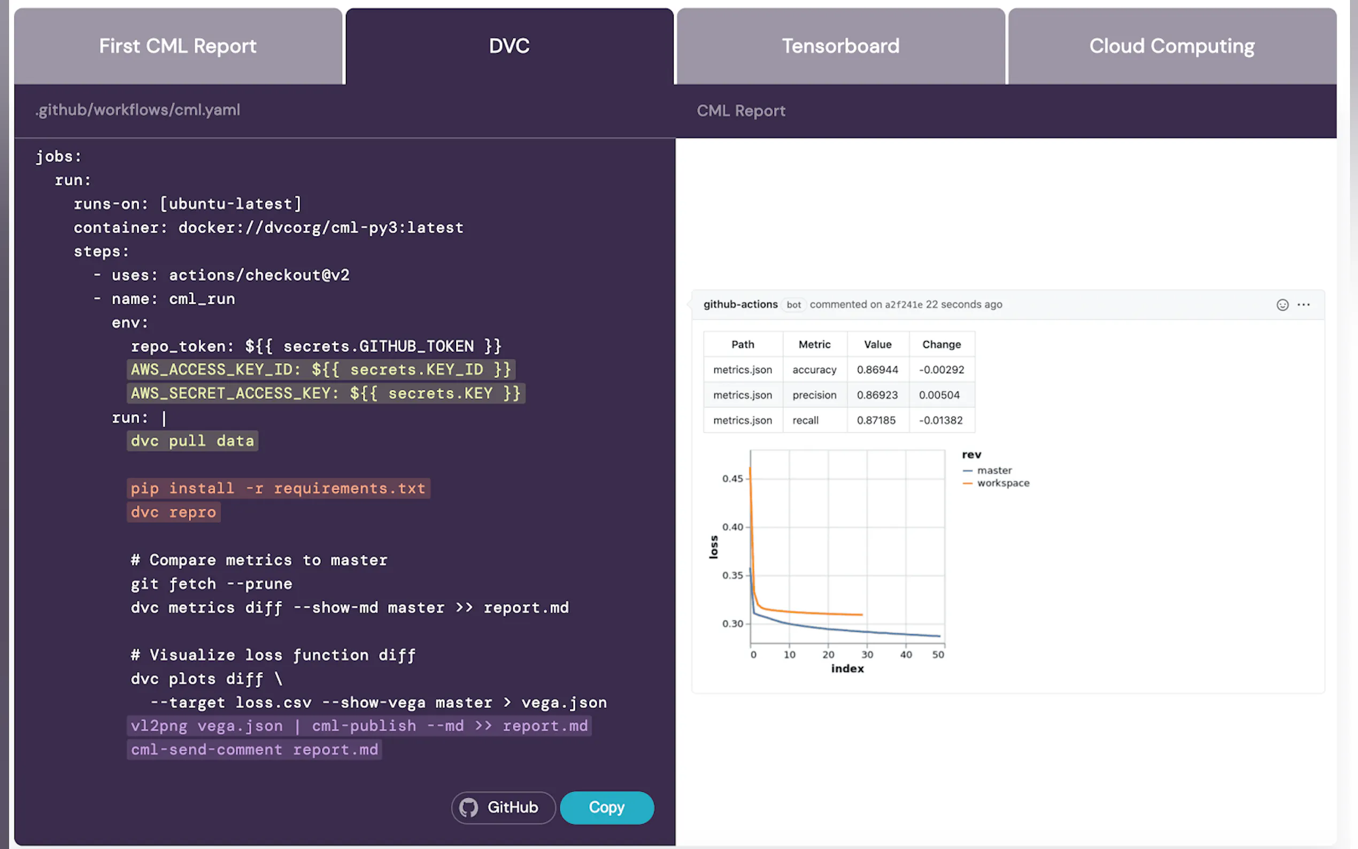Click the Change column header

click(x=942, y=344)
